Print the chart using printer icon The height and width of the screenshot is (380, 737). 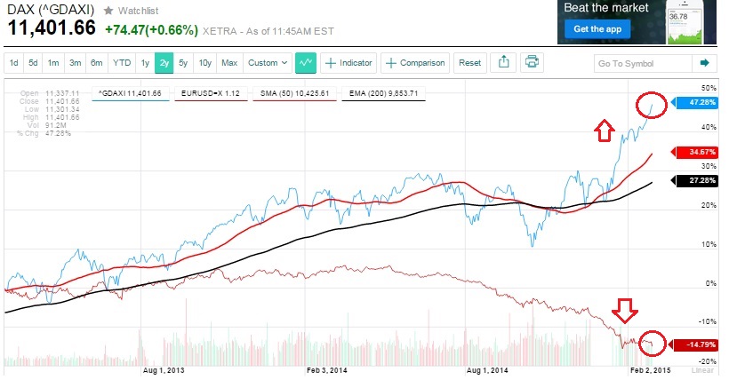(532, 63)
